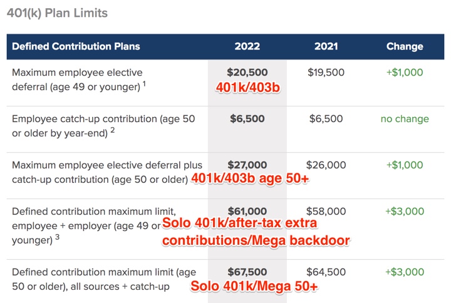The width and height of the screenshot is (451, 303).
Task: Click the $20,500 value in the 2022 column
Action: 247,72
